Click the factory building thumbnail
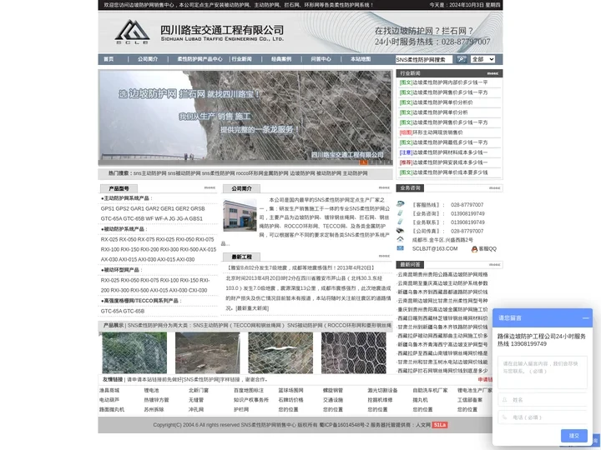 tap(240, 215)
